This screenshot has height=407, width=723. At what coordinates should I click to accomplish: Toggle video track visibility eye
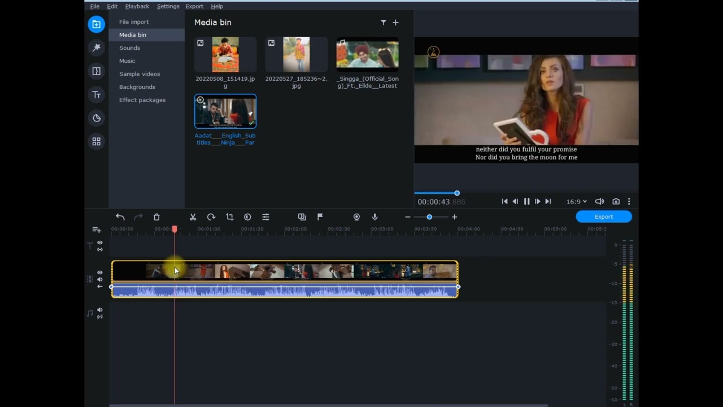[100, 272]
